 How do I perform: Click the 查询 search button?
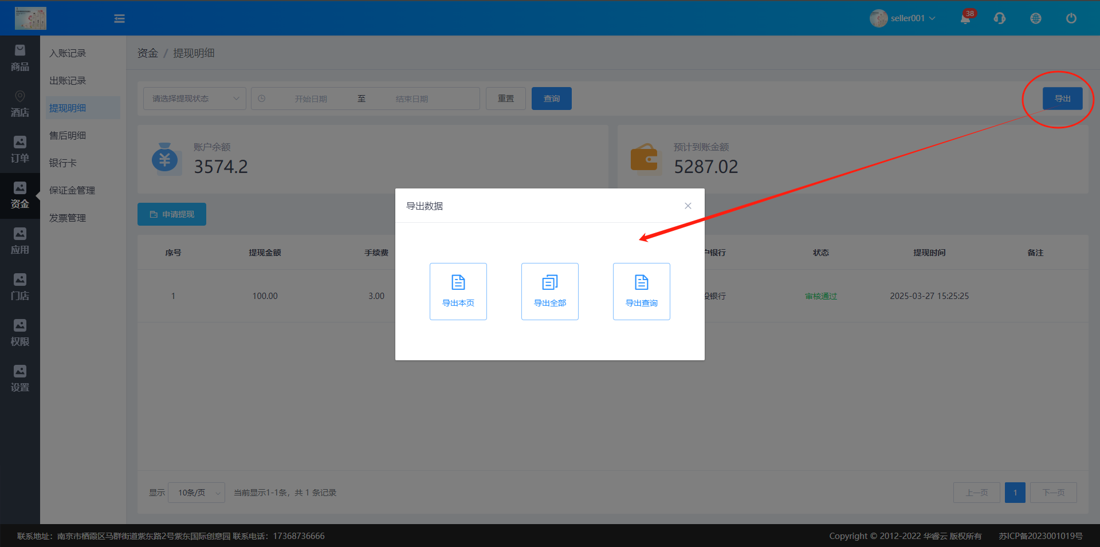[551, 99]
